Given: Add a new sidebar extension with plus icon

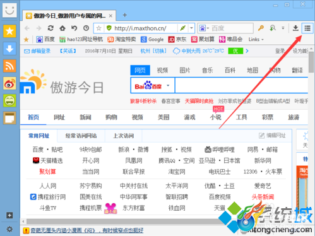Looking at the screenshot, I should click(x=9, y=215).
